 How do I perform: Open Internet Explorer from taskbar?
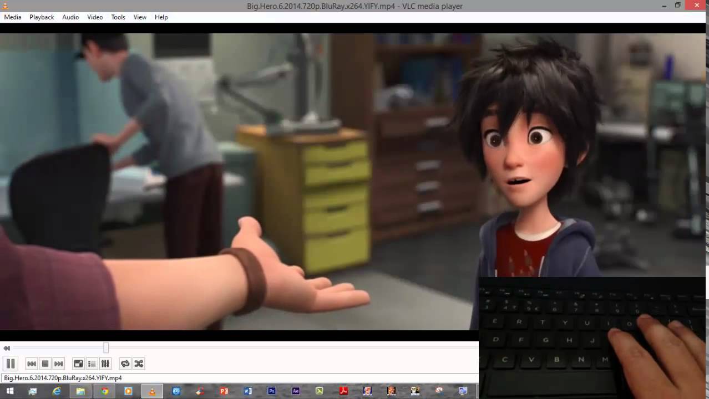[x=57, y=391]
